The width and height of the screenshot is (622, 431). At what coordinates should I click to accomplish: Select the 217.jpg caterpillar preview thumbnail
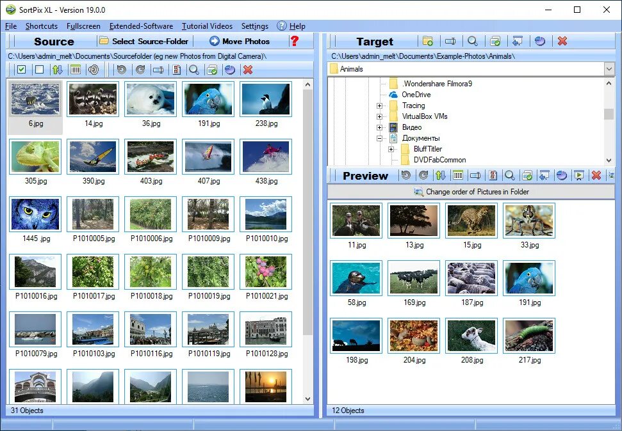[x=528, y=336]
